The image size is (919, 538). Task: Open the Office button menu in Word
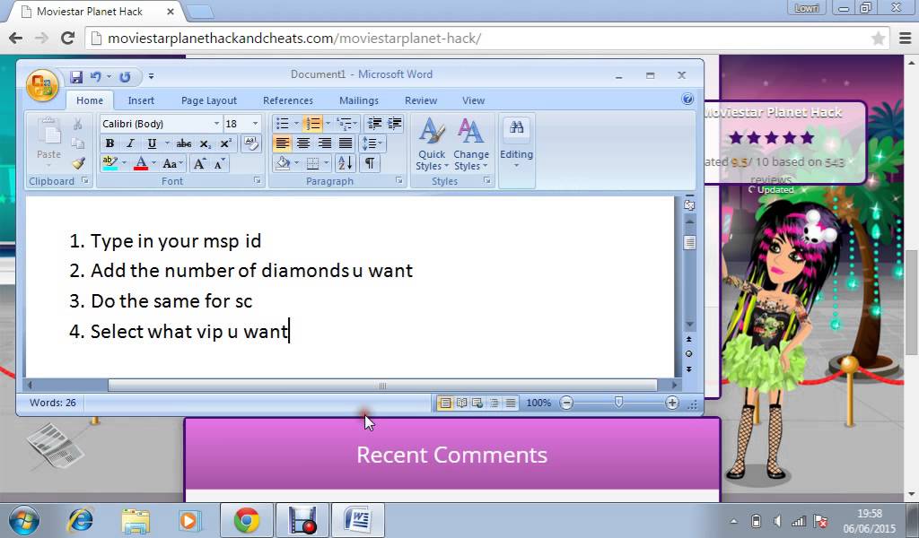point(42,85)
